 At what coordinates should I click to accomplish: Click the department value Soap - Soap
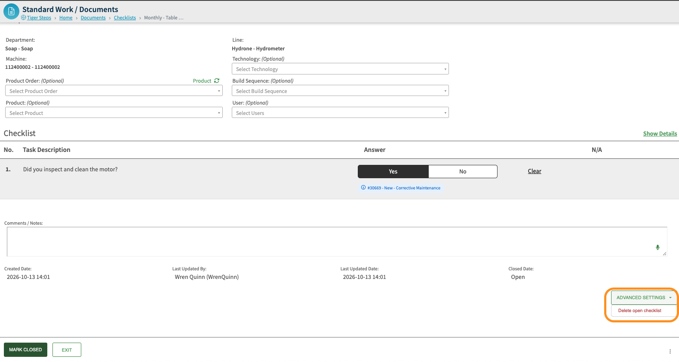click(19, 49)
